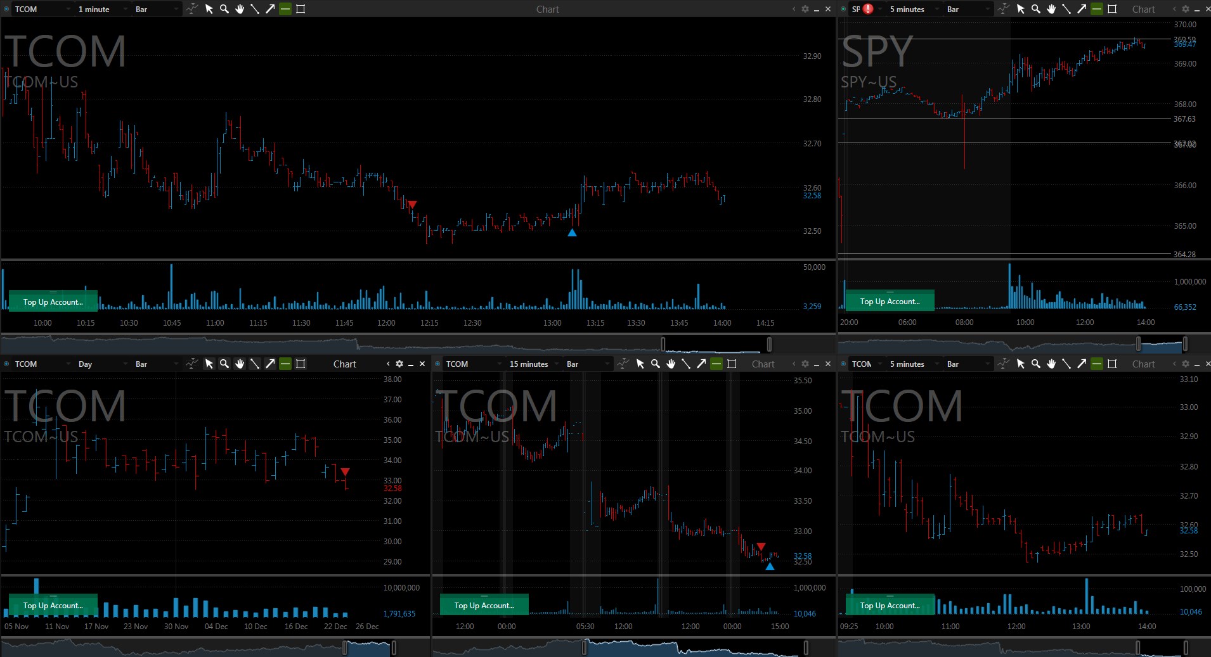Grab right handle of range slider under TCOM Day chart
1211x657 pixels.
[x=394, y=647]
